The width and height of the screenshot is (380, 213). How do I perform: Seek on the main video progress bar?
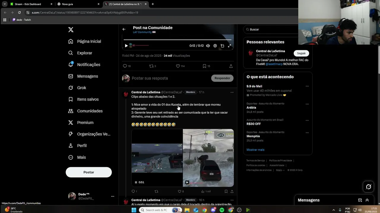177,39
